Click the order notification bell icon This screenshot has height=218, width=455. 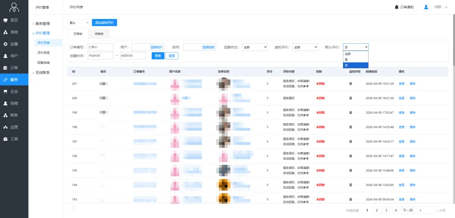[x=396, y=7]
